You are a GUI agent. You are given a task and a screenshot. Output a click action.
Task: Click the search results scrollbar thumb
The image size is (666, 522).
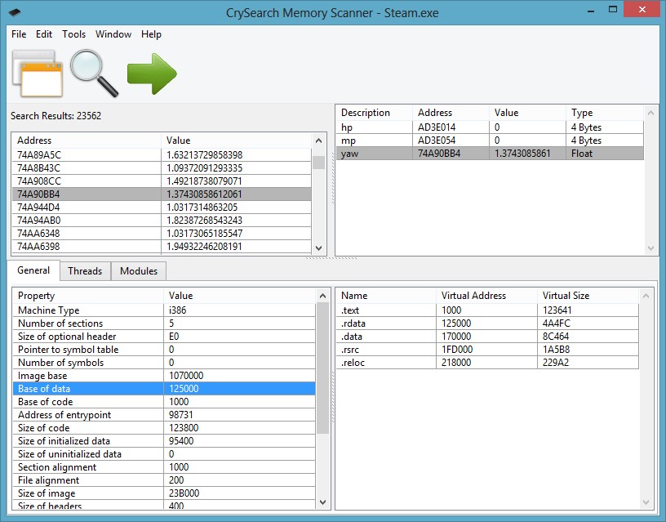coord(318,163)
